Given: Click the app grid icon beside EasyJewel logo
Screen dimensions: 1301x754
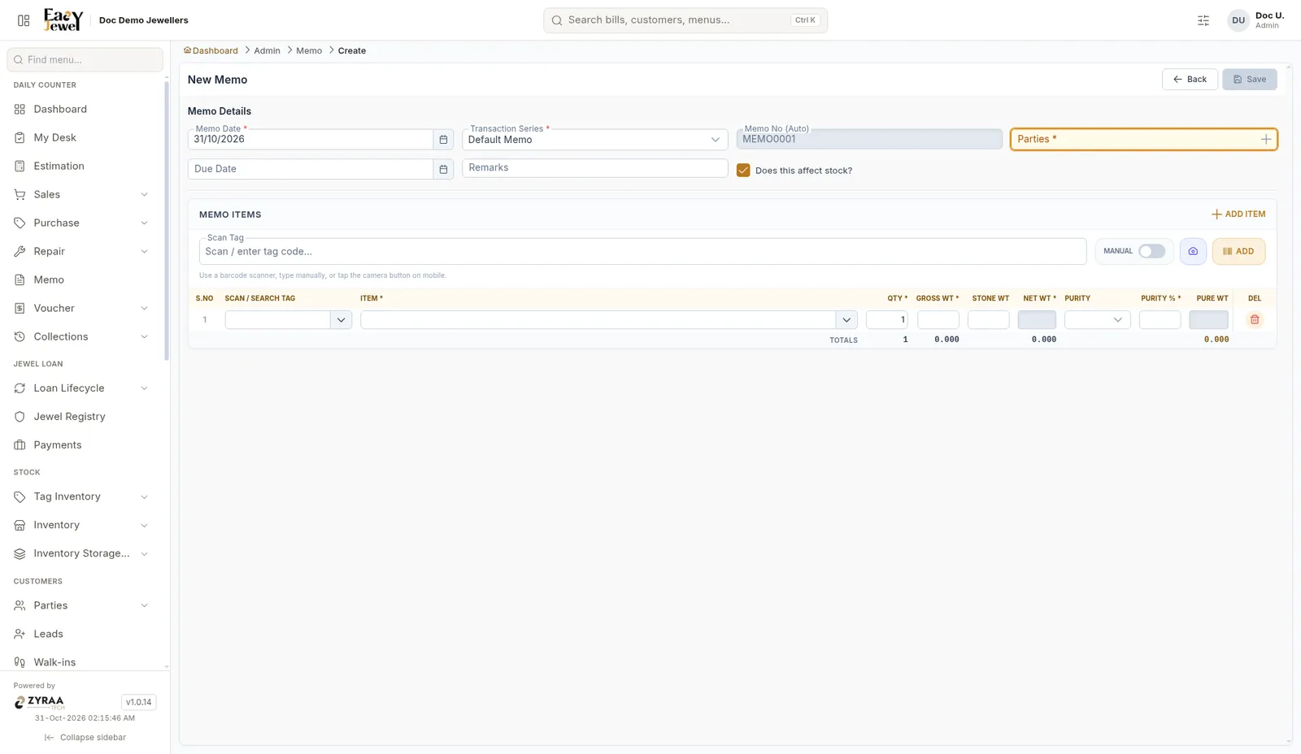Looking at the screenshot, I should tap(24, 20).
